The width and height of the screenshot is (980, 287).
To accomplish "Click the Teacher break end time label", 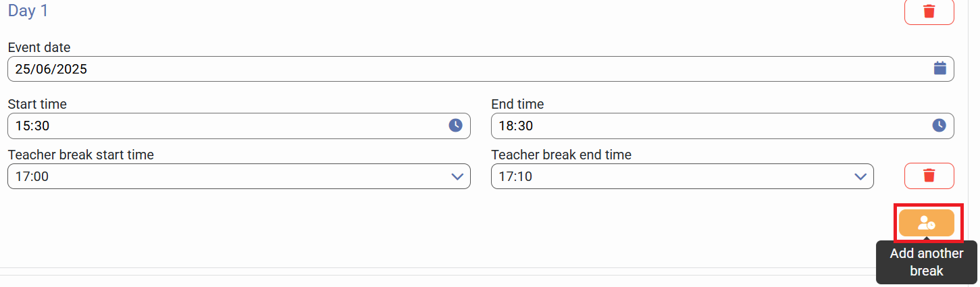I will [x=561, y=155].
